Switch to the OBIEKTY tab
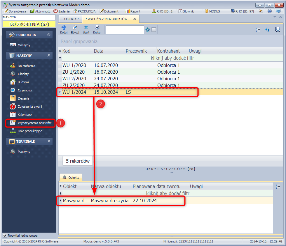 tap(70, 19)
